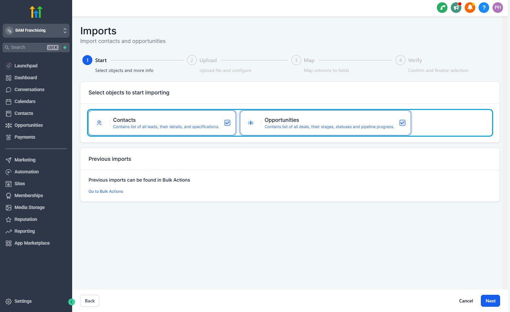Click the Next button
This screenshot has height=312, width=510.
tap(490, 301)
